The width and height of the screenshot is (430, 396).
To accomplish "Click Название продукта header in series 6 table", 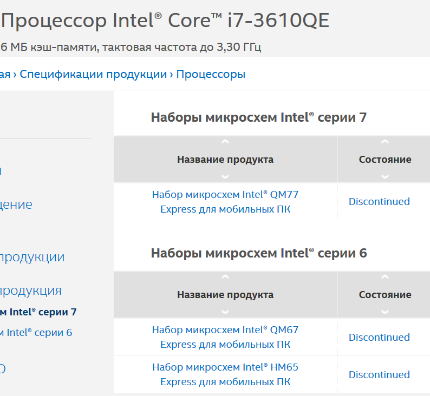I will tap(225, 295).
